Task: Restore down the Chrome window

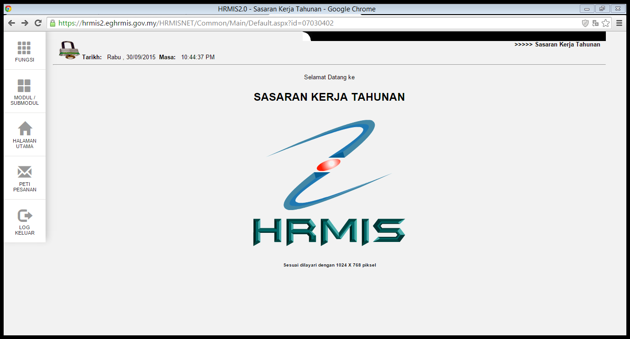Action: [602, 9]
